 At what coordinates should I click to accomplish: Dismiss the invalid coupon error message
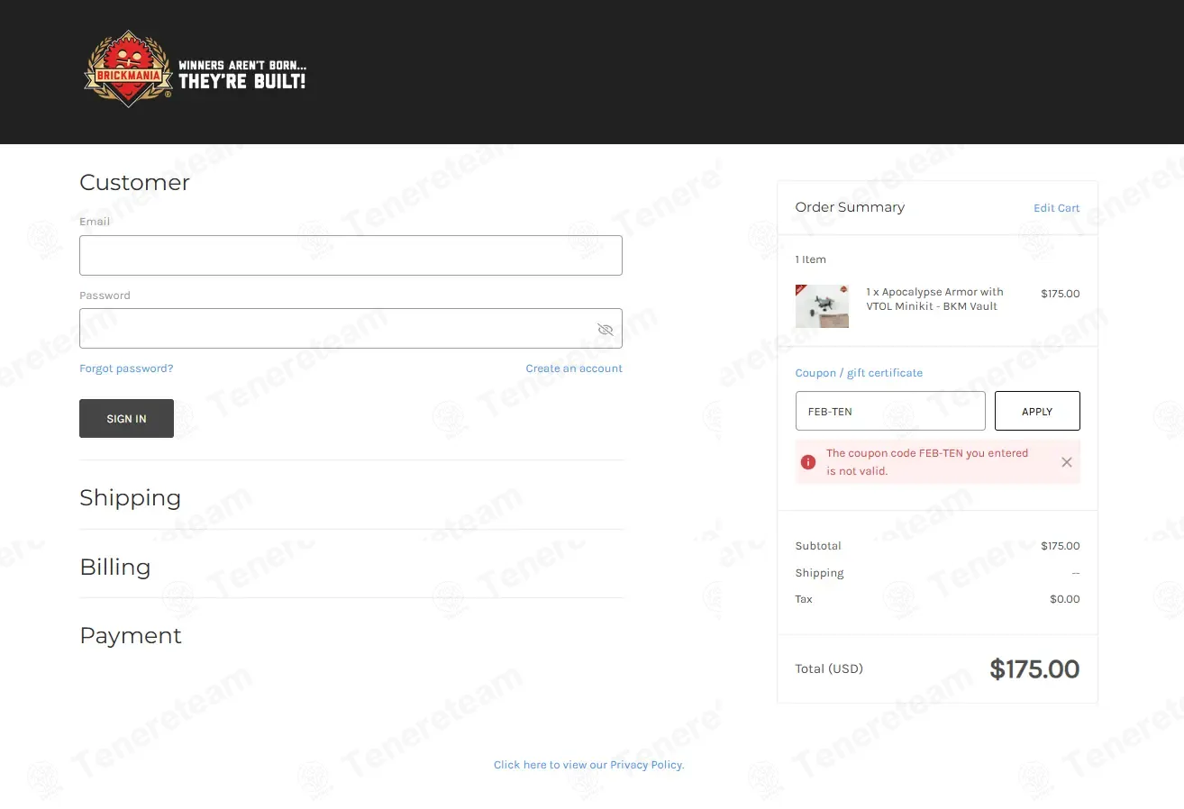(1067, 462)
